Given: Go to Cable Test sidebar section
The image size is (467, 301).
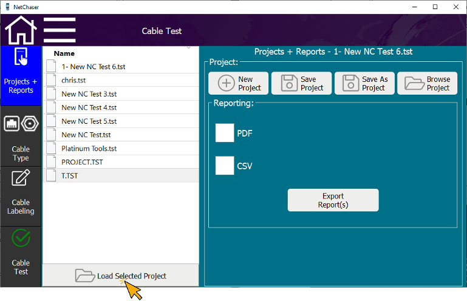Looking at the screenshot, I should point(21,252).
